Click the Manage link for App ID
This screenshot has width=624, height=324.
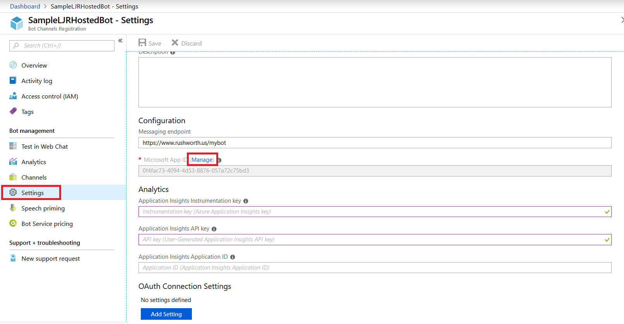[202, 160]
